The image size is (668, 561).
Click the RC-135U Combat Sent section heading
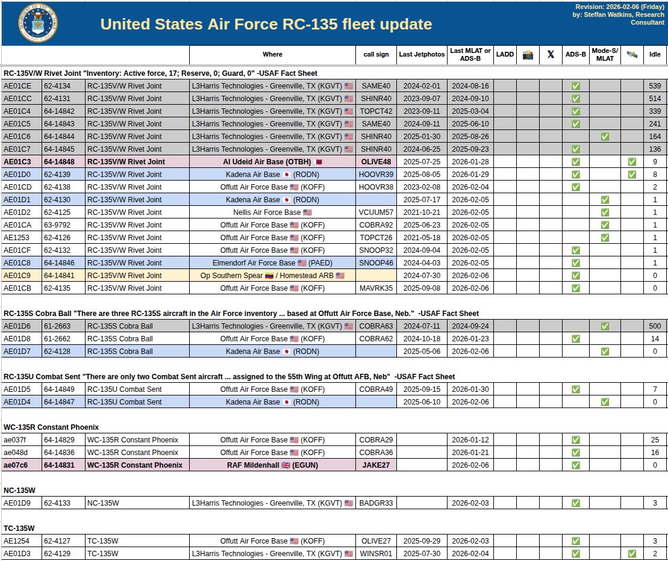point(229,377)
